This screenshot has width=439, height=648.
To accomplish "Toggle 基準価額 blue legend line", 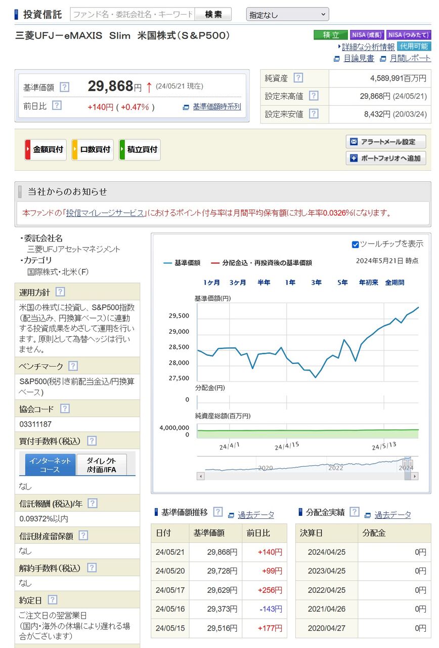I will click(182, 263).
